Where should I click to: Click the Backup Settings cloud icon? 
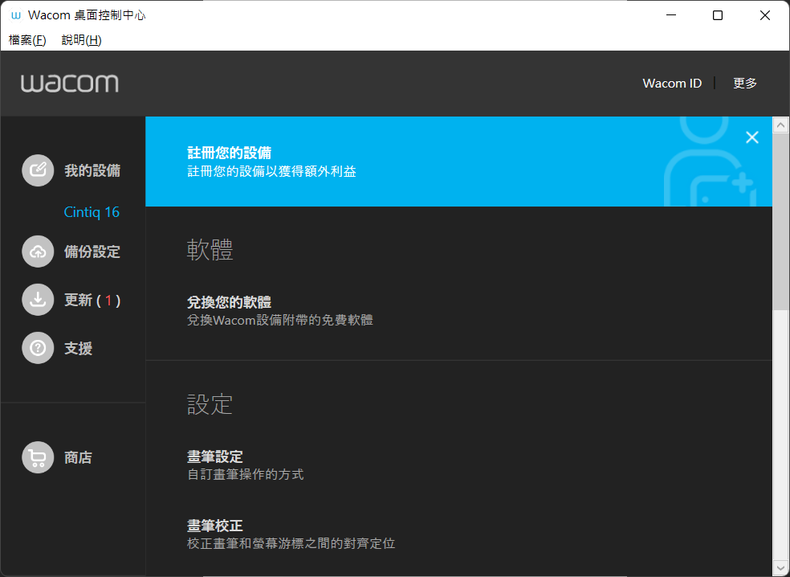pyautogui.click(x=38, y=252)
